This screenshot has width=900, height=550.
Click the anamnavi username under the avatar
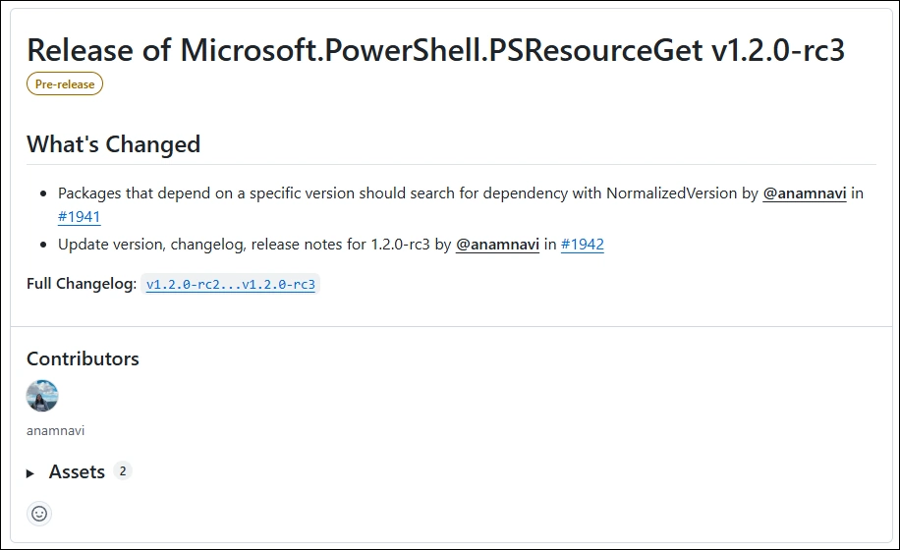(56, 430)
